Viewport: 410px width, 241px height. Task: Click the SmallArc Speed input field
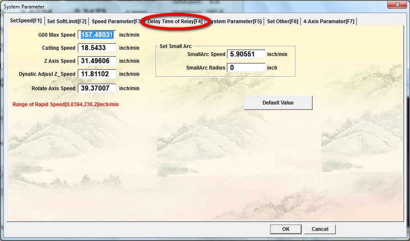(x=246, y=54)
